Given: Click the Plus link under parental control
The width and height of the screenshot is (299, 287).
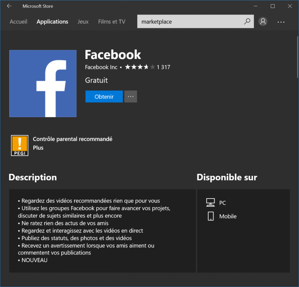Looking at the screenshot, I should [x=38, y=148].
